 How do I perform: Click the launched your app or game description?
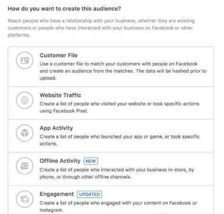pyautogui.click(x=120, y=140)
